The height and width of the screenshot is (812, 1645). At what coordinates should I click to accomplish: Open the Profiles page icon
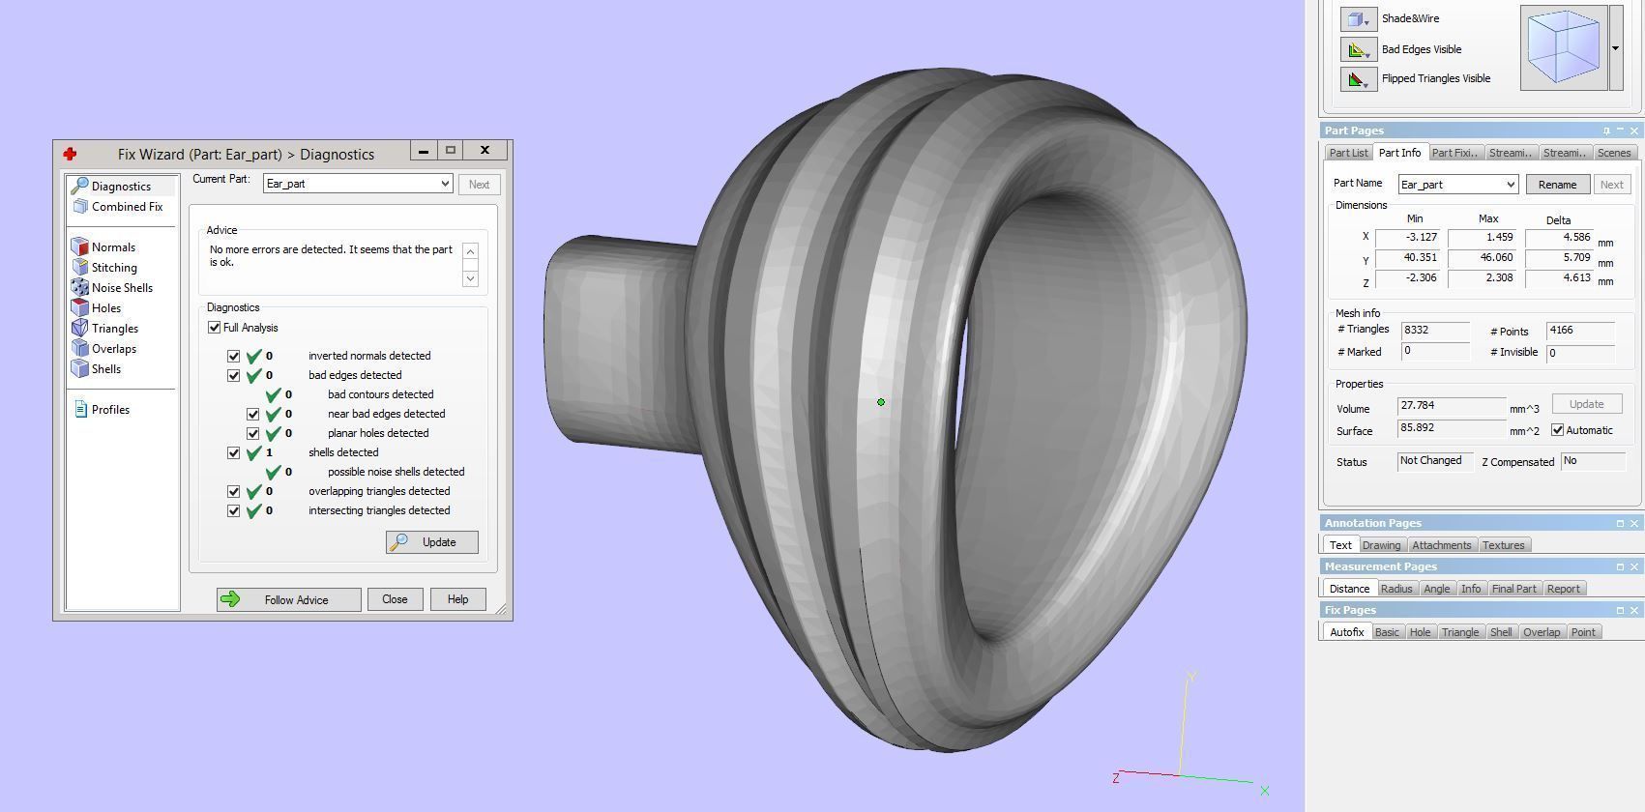click(81, 410)
